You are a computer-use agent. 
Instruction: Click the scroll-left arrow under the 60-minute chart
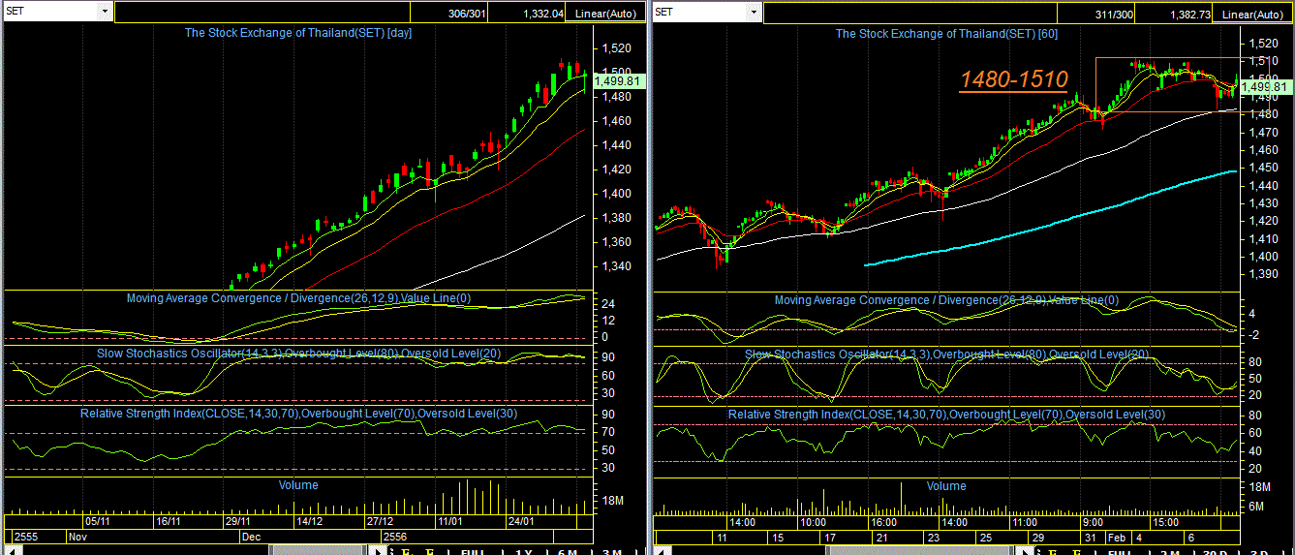pyautogui.click(x=661, y=550)
